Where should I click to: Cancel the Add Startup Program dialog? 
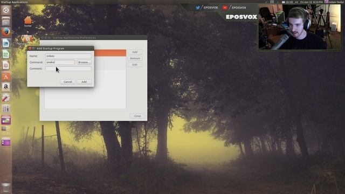click(68, 82)
